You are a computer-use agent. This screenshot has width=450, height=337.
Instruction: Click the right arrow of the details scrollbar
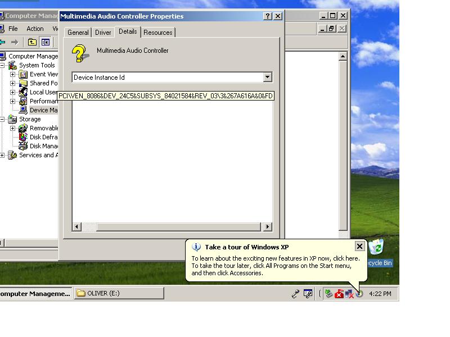click(x=268, y=227)
